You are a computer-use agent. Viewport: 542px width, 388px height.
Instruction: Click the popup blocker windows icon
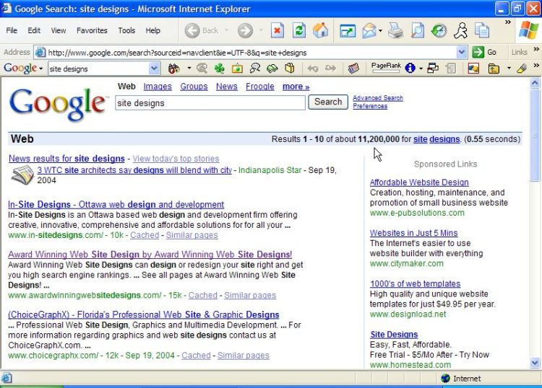point(433,69)
